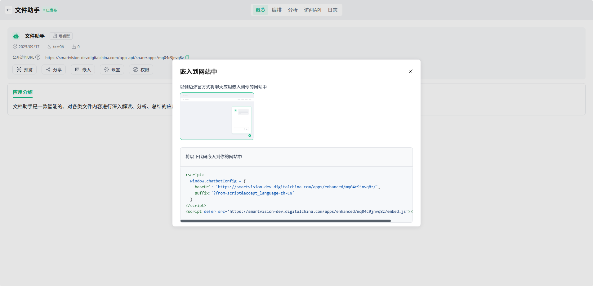The image size is (593, 286).
Task: Click the 分享 share button
Action: 54,69
